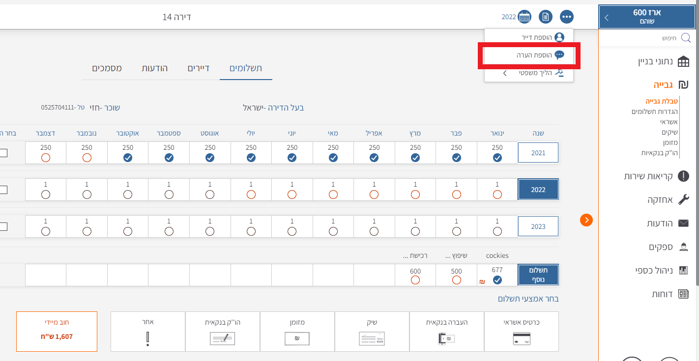Viewport: 699px width, 361px height.
Task: Select check payment option (שיק)
Action: (x=372, y=332)
